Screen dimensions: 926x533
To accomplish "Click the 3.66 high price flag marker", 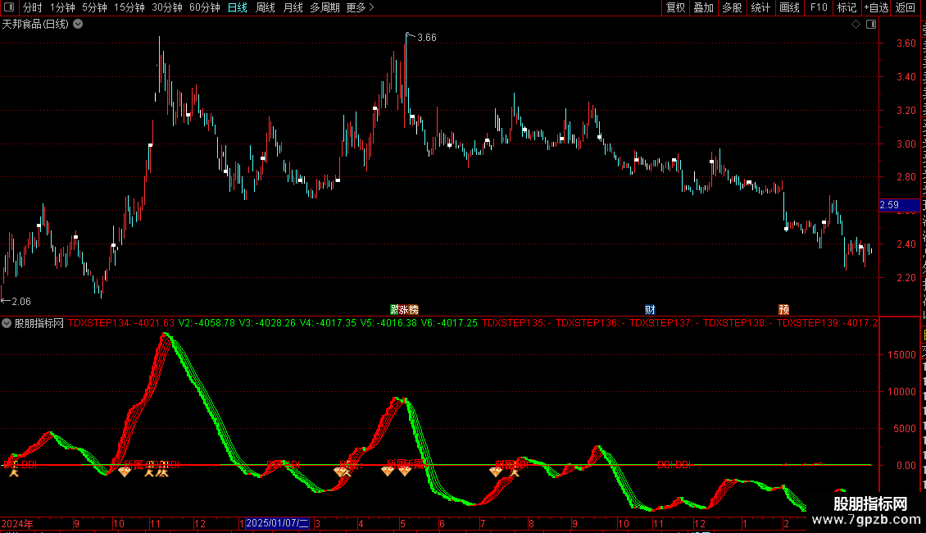I will [421, 37].
